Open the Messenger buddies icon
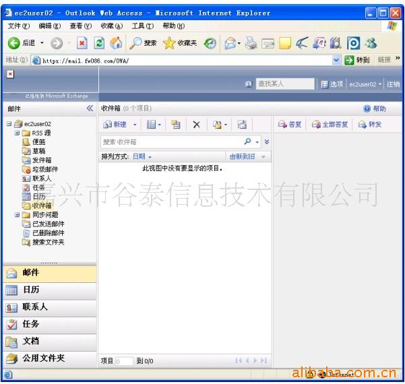 (371, 43)
